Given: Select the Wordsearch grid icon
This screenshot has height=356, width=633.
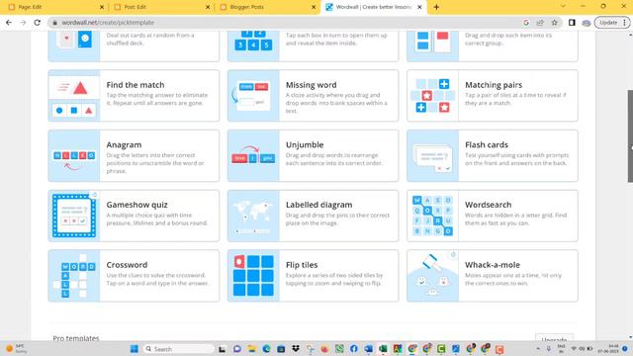Looking at the screenshot, I should [433, 216].
